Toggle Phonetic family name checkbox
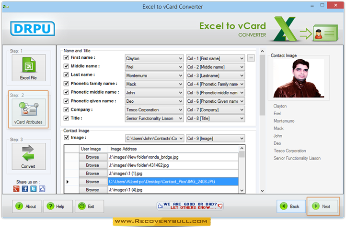 coord(66,84)
